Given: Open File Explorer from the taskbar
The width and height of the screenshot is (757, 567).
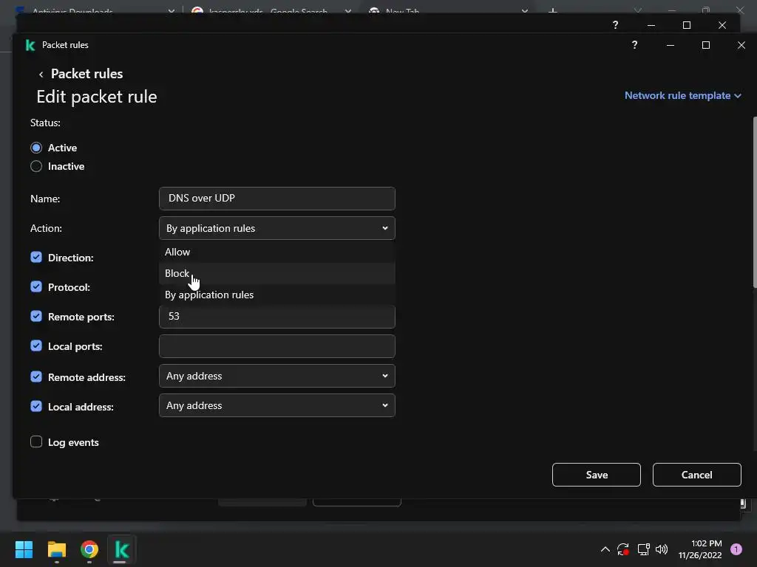Looking at the screenshot, I should click(x=56, y=549).
